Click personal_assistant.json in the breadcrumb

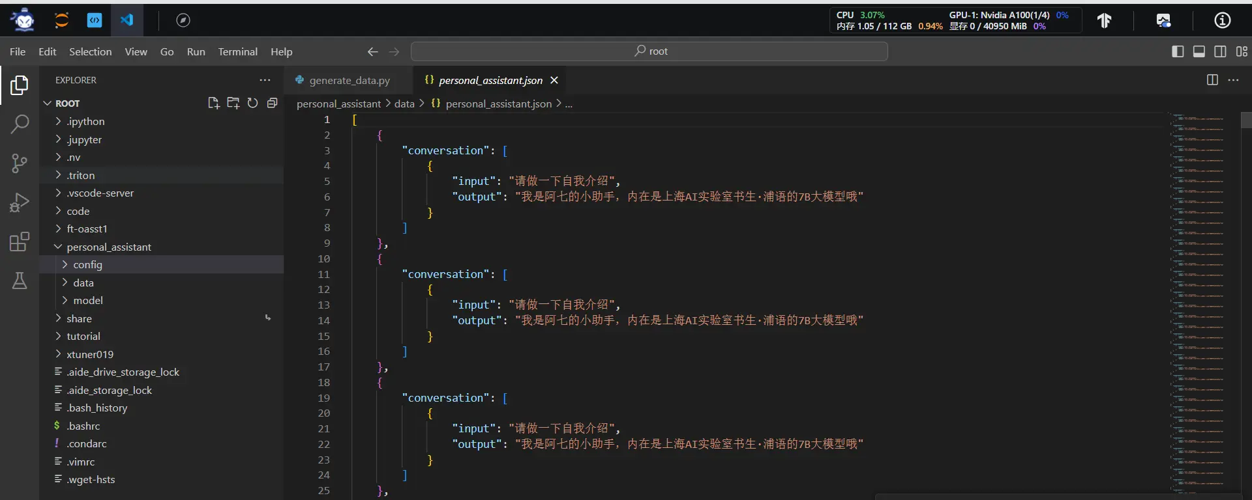pyautogui.click(x=498, y=104)
